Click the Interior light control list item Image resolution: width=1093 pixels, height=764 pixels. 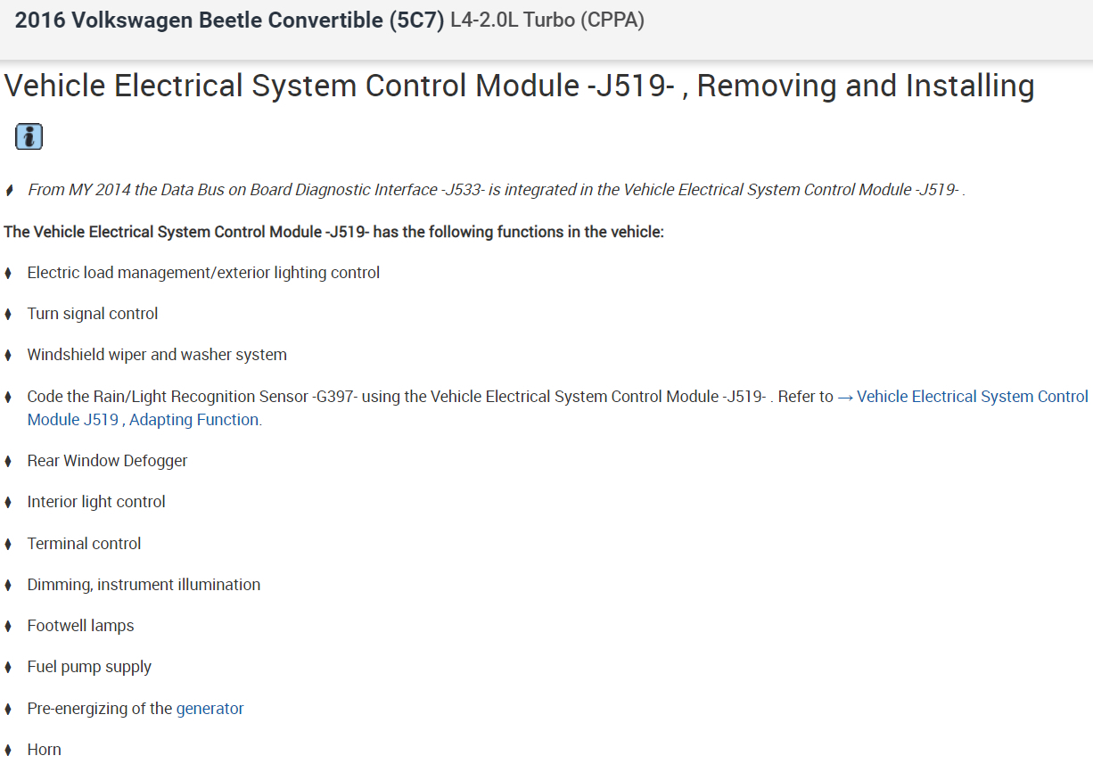click(96, 502)
